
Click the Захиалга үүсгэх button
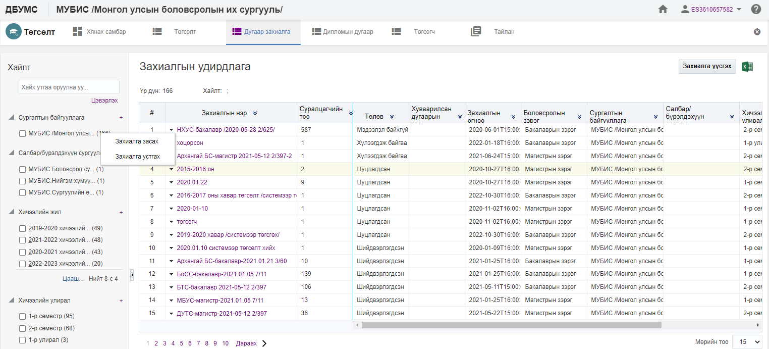coord(707,67)
